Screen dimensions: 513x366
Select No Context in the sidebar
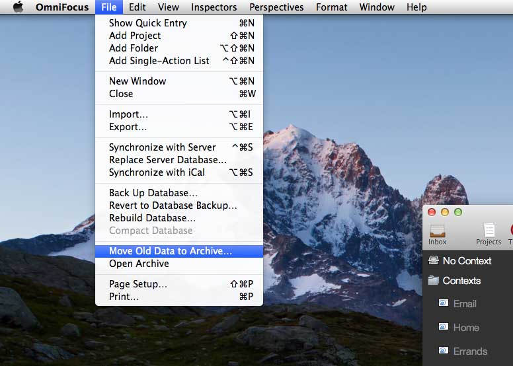pos(468,261)
